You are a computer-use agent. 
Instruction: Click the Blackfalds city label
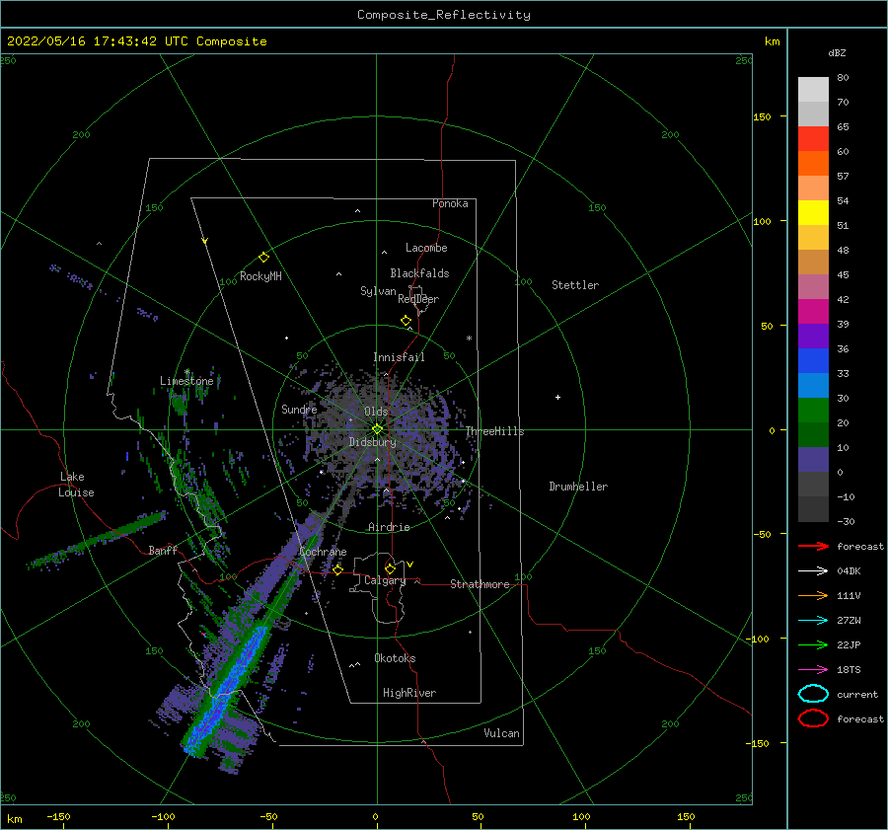(419, 273)
